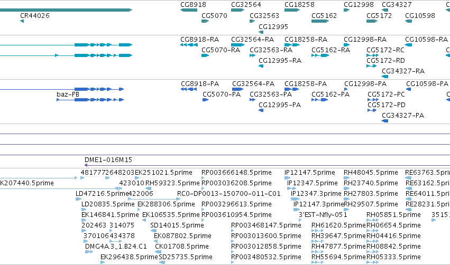Select the CR44026 gene label
This screenshot has height=265, width=450.
(35, 16)
